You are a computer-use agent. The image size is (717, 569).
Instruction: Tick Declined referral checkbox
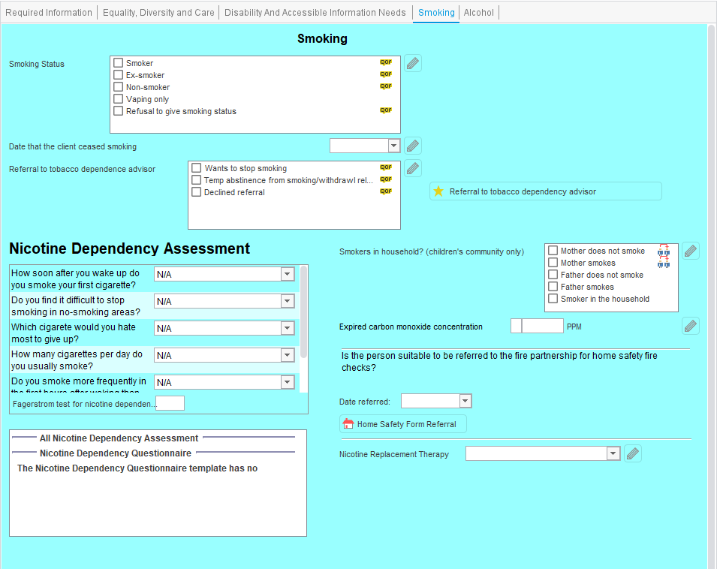pos(196,192)
